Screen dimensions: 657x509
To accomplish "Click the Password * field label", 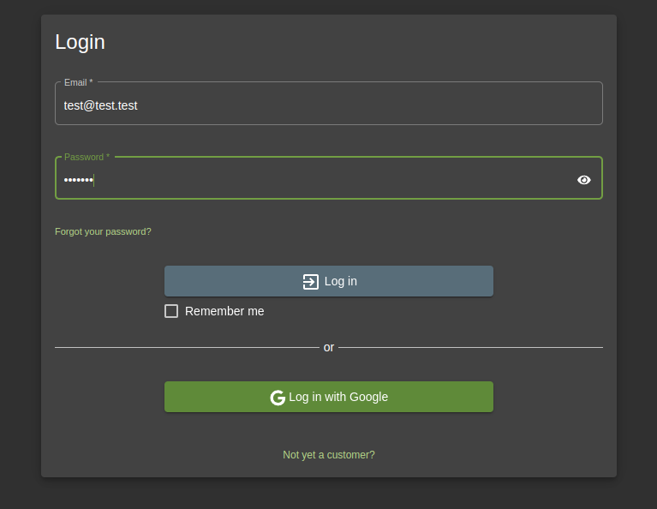I will click(x=87, y=157).
